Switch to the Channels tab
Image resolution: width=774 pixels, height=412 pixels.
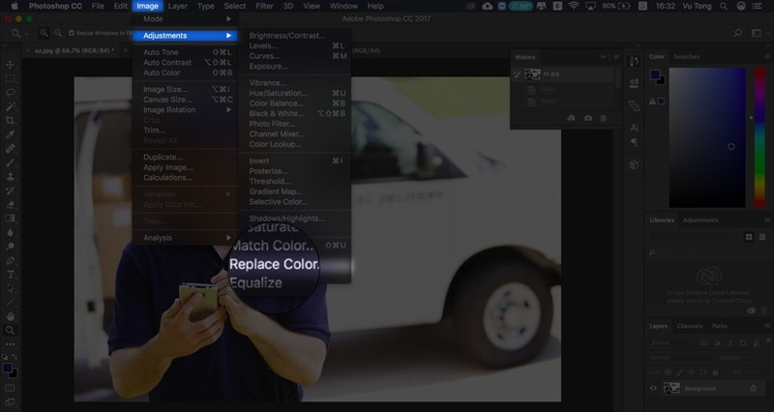click(689, 326)
